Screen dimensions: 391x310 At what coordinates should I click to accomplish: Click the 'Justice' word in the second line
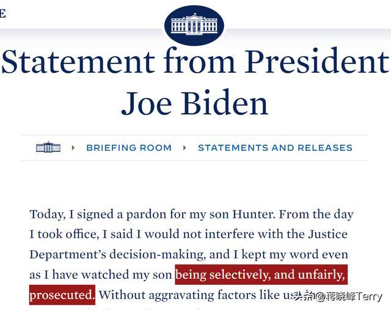pyautogui.click(x=327, y=234)
